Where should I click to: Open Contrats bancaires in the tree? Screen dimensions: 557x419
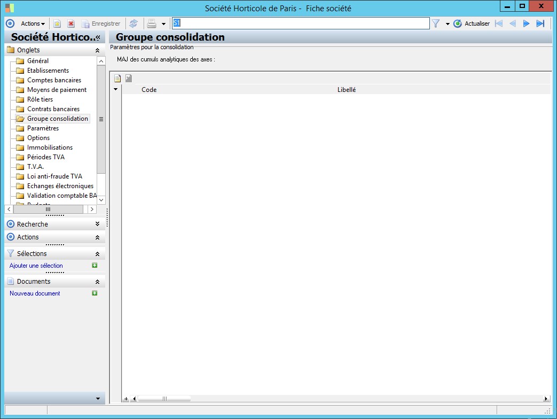click(x=53, y=108)
